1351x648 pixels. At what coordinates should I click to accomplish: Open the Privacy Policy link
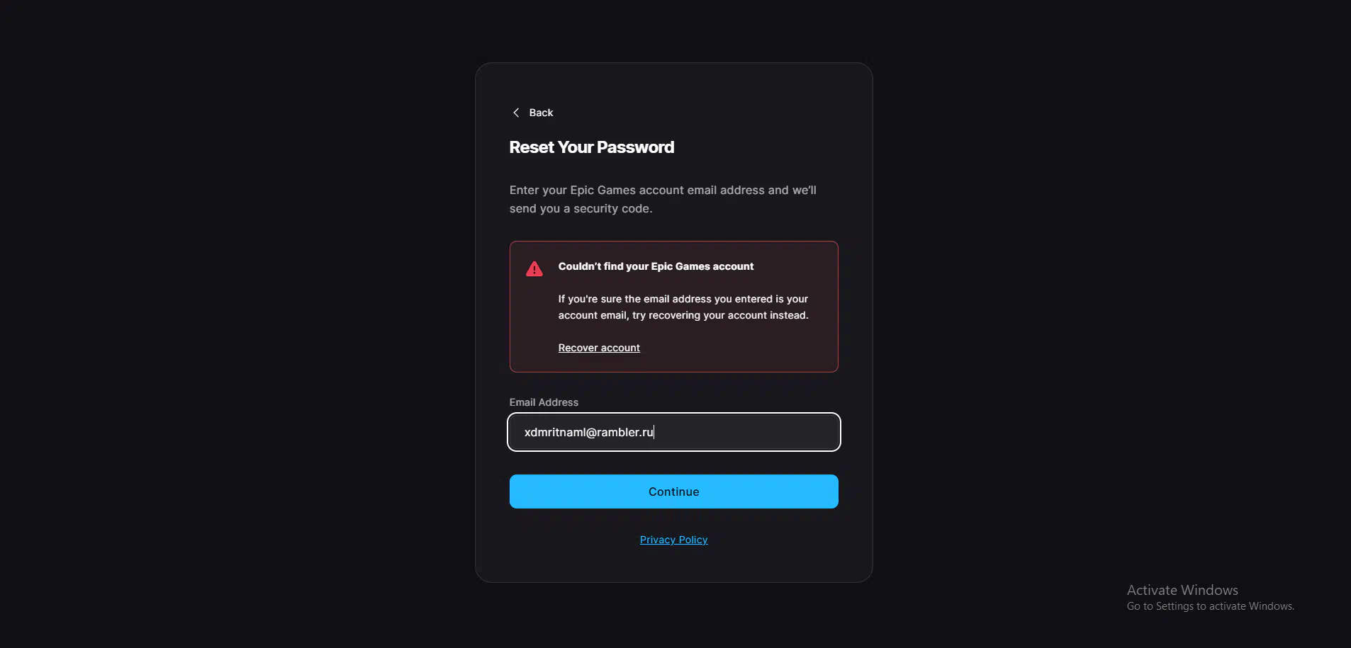[673, 540]
